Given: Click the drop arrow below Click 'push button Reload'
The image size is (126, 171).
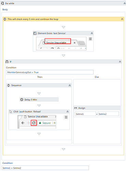Looking at the screenshot, I should tap(39, 134).
